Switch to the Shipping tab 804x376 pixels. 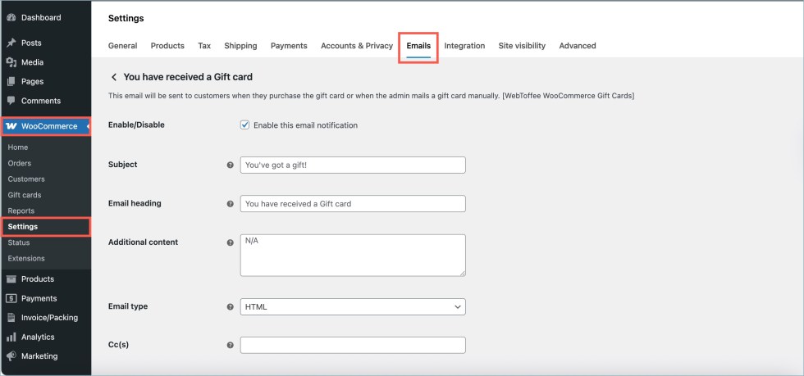240,46
